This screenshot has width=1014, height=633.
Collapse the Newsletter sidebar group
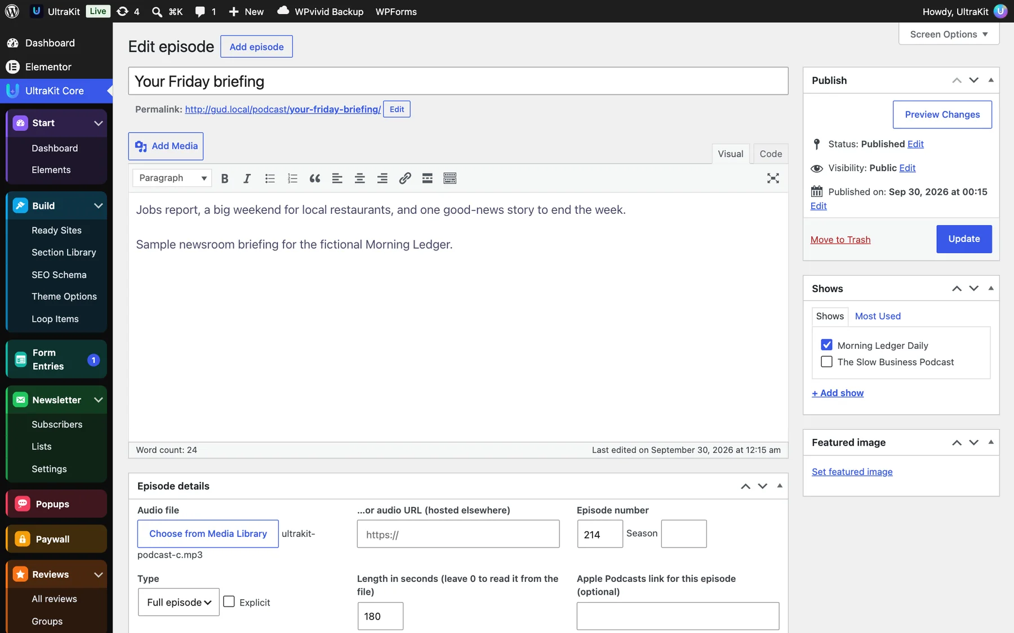tap(99, 400)
